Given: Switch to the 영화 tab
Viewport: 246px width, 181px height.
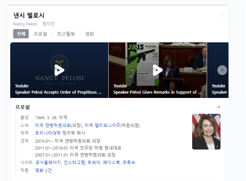Looking at the screenshot, I should click(89, 34).
